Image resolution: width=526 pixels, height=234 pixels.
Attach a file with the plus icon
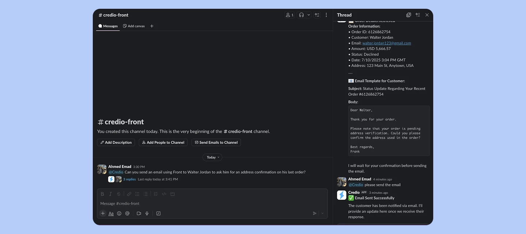coord(103,213)
